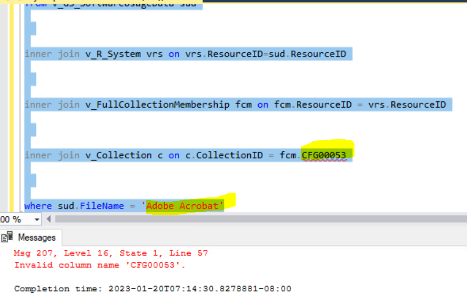This screenshot has height=304, width=467.
Task: Click the Msg 207 error line
Action: click(111, 253)
